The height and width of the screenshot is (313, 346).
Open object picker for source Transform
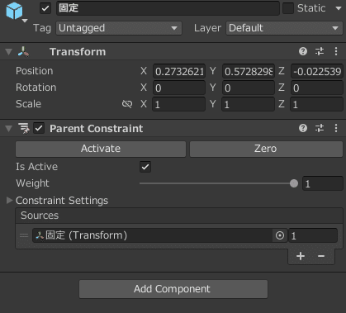(280, 235)
